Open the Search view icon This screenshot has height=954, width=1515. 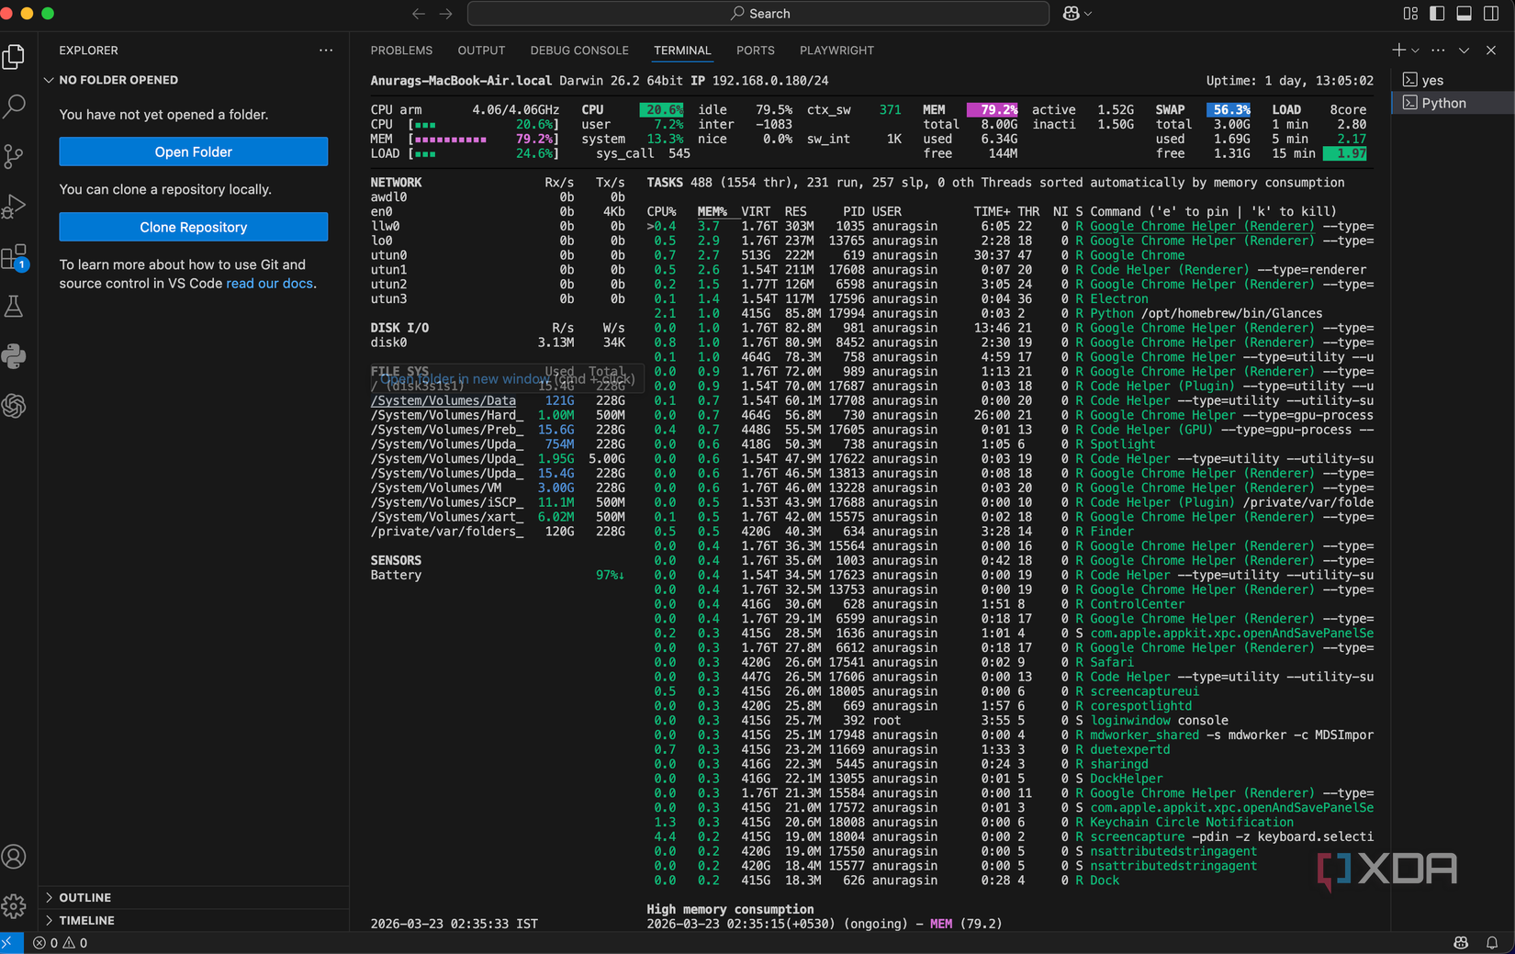tap(14, 107)
